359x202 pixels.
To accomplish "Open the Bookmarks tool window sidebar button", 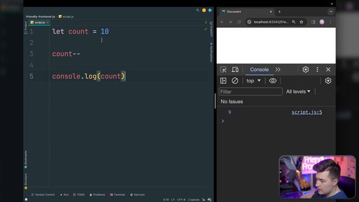I will 26,159.
